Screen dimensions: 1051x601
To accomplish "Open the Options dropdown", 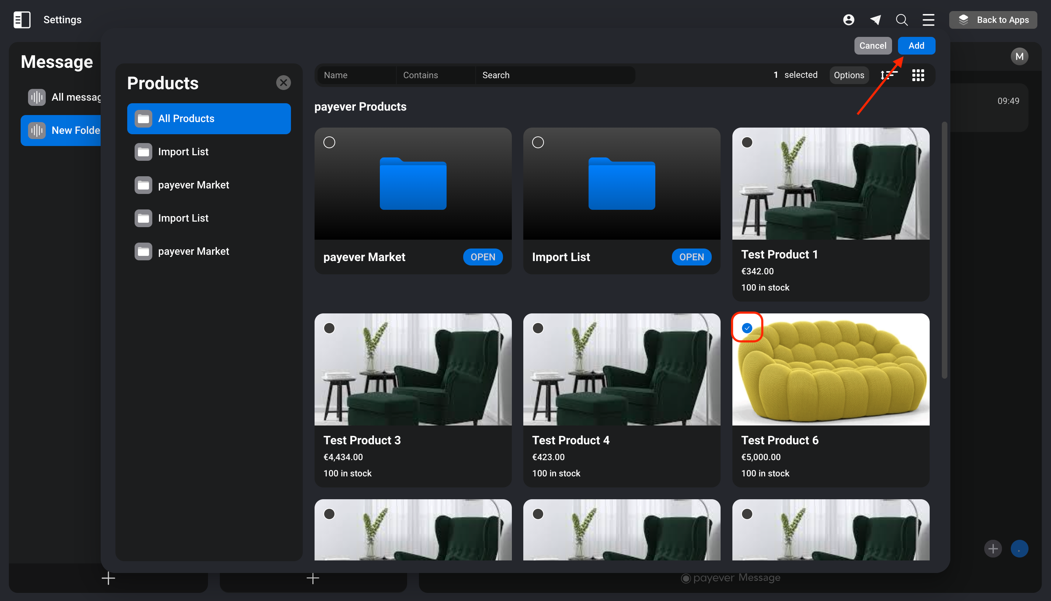I will [849, 75].
